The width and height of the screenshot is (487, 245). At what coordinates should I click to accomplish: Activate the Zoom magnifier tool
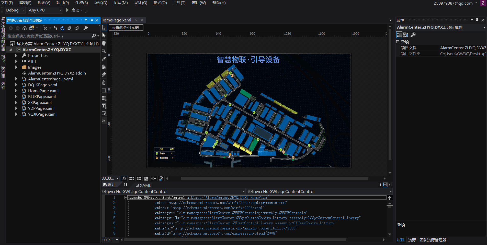click(104, 51)
